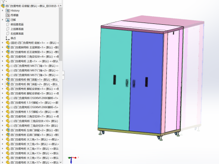Select the 大三角<17> row text

point(35,162)
